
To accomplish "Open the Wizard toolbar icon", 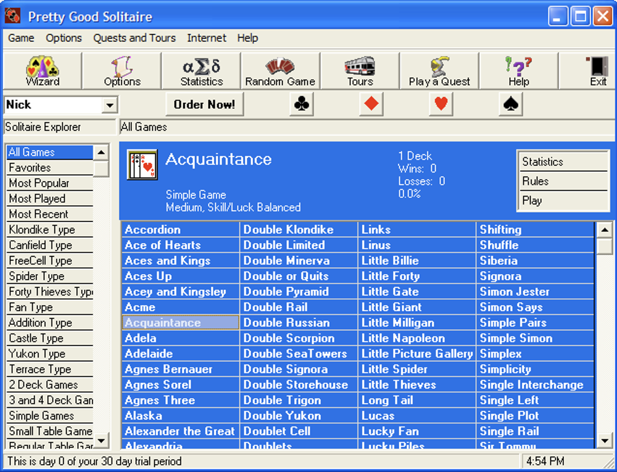I will [42, 71].
